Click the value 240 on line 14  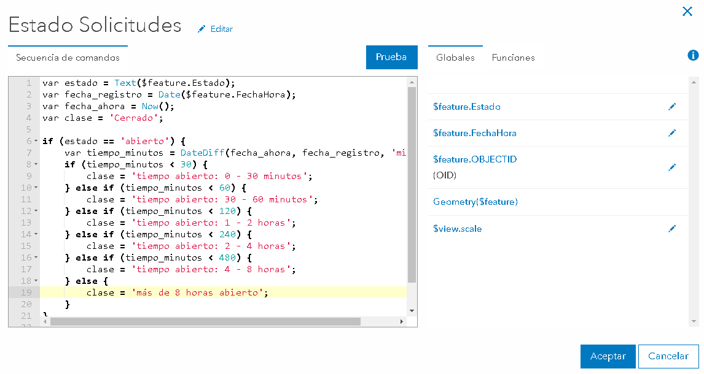point(227,234)
